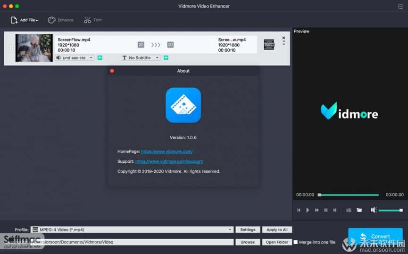Click the macOS yellow minimize button
This screenshot has height=254, width=408.
point(11,6)
